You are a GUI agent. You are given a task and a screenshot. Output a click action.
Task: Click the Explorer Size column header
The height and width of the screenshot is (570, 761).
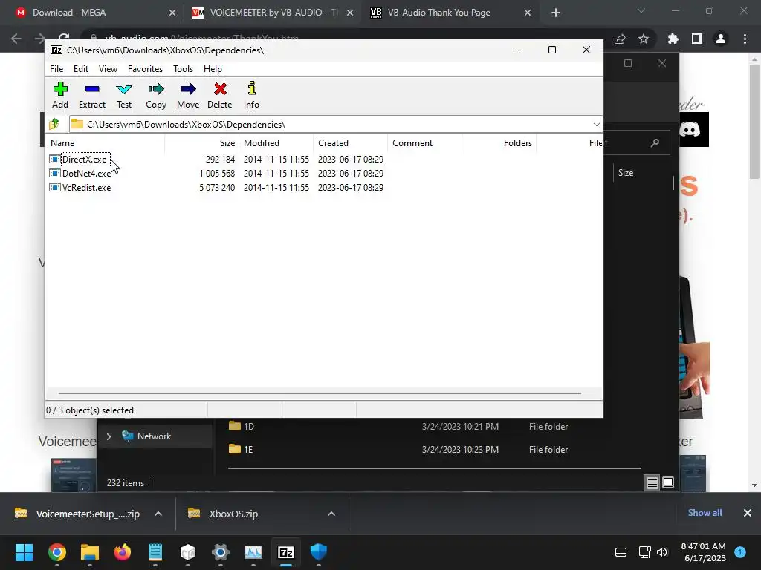[626, 172]
